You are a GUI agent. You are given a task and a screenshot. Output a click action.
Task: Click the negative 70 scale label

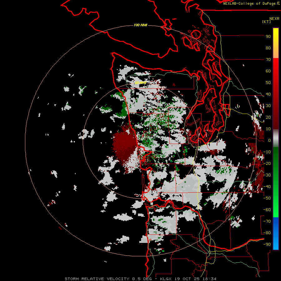267,221
